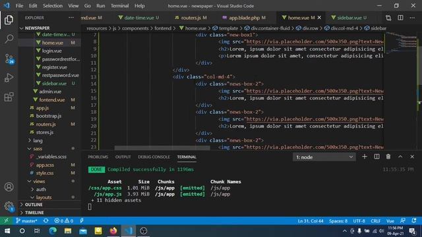Close the terminal panel
This screenshot has height=237, width=422.
click(x=412, y=157)
